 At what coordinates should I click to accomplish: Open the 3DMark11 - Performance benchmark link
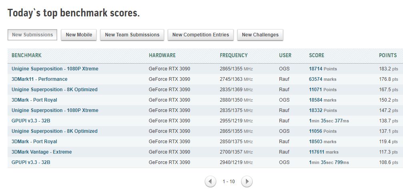click(40, 79)
